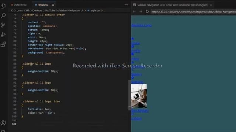This screenshot has height=132, width=236.
Task: Place cursor on line number 102
Action: (x=14, y=124)
